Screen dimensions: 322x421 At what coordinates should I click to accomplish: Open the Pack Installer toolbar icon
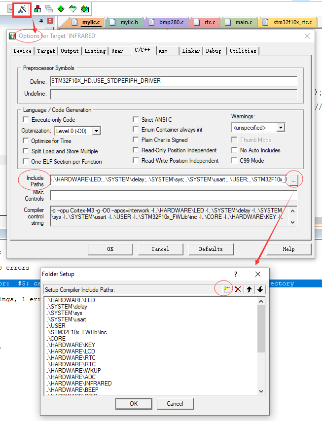pos(85,9)
